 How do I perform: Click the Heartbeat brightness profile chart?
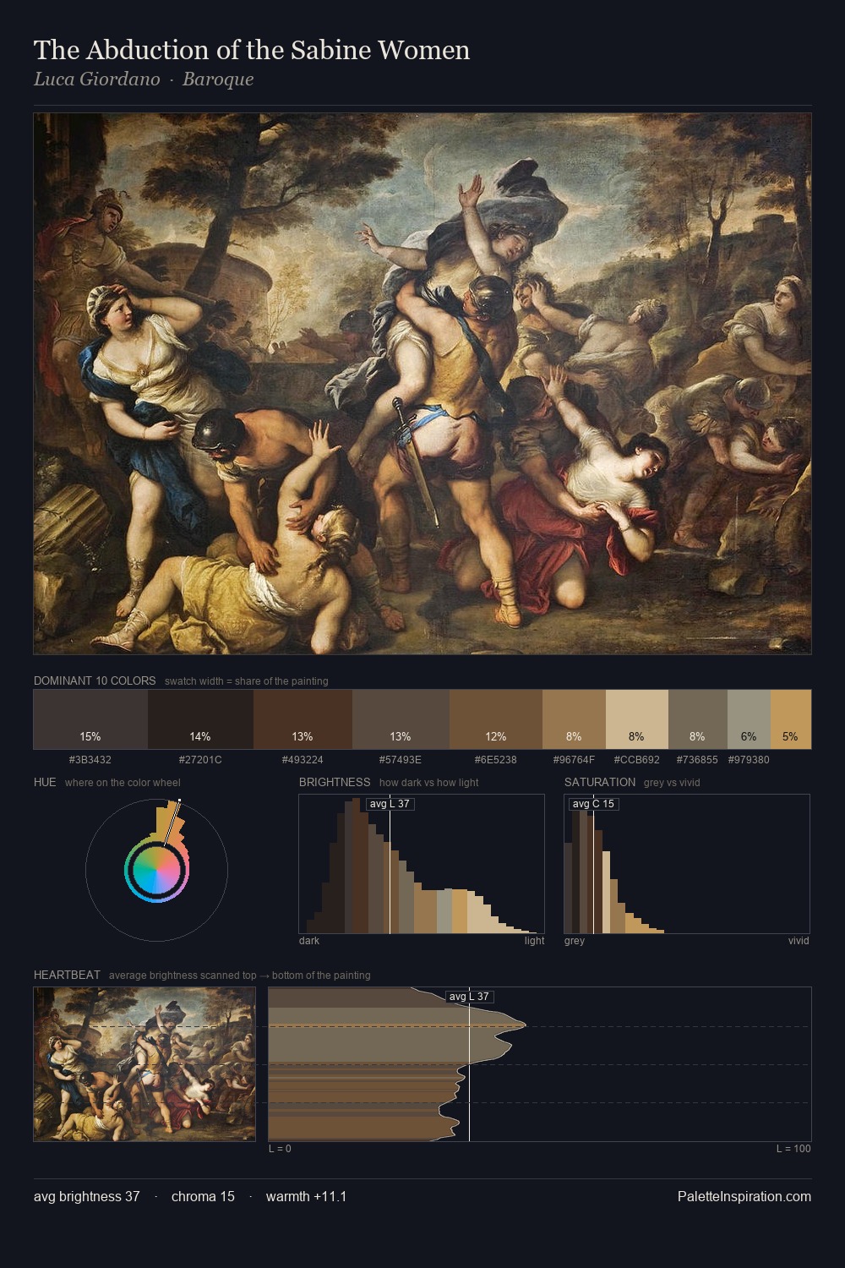click(540, 1064)
